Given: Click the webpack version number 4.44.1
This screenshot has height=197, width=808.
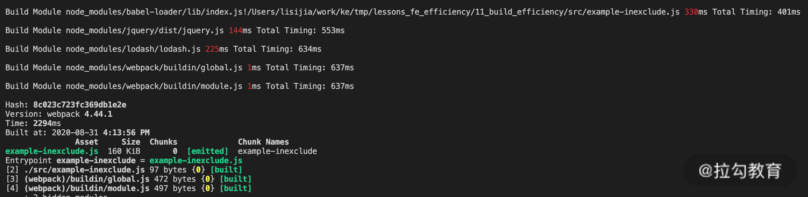Looking at the screenshot, I should 98,114.
